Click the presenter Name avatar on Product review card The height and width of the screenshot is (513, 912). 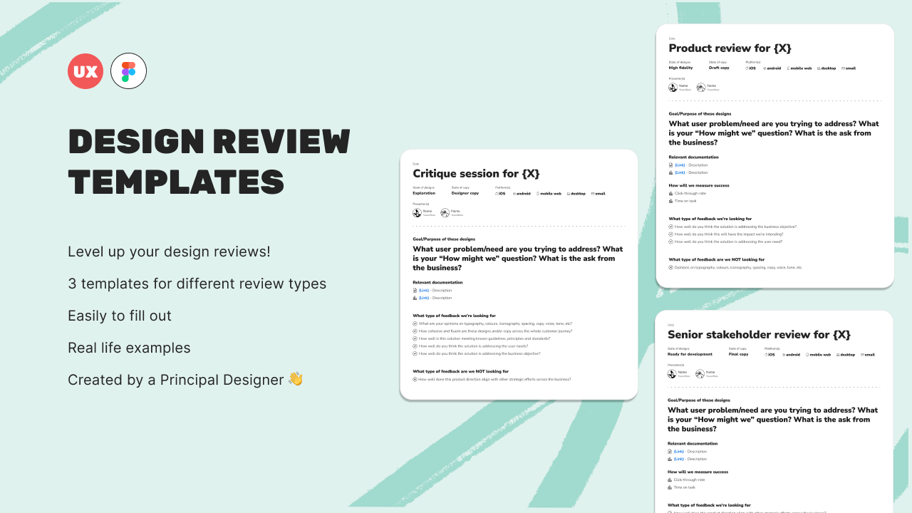point(672,87)
